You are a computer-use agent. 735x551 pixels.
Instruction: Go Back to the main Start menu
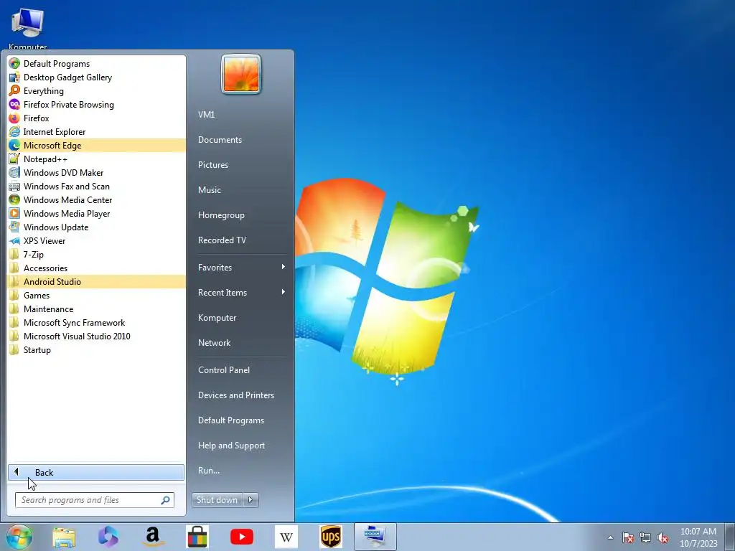click(x=96, y=472)
